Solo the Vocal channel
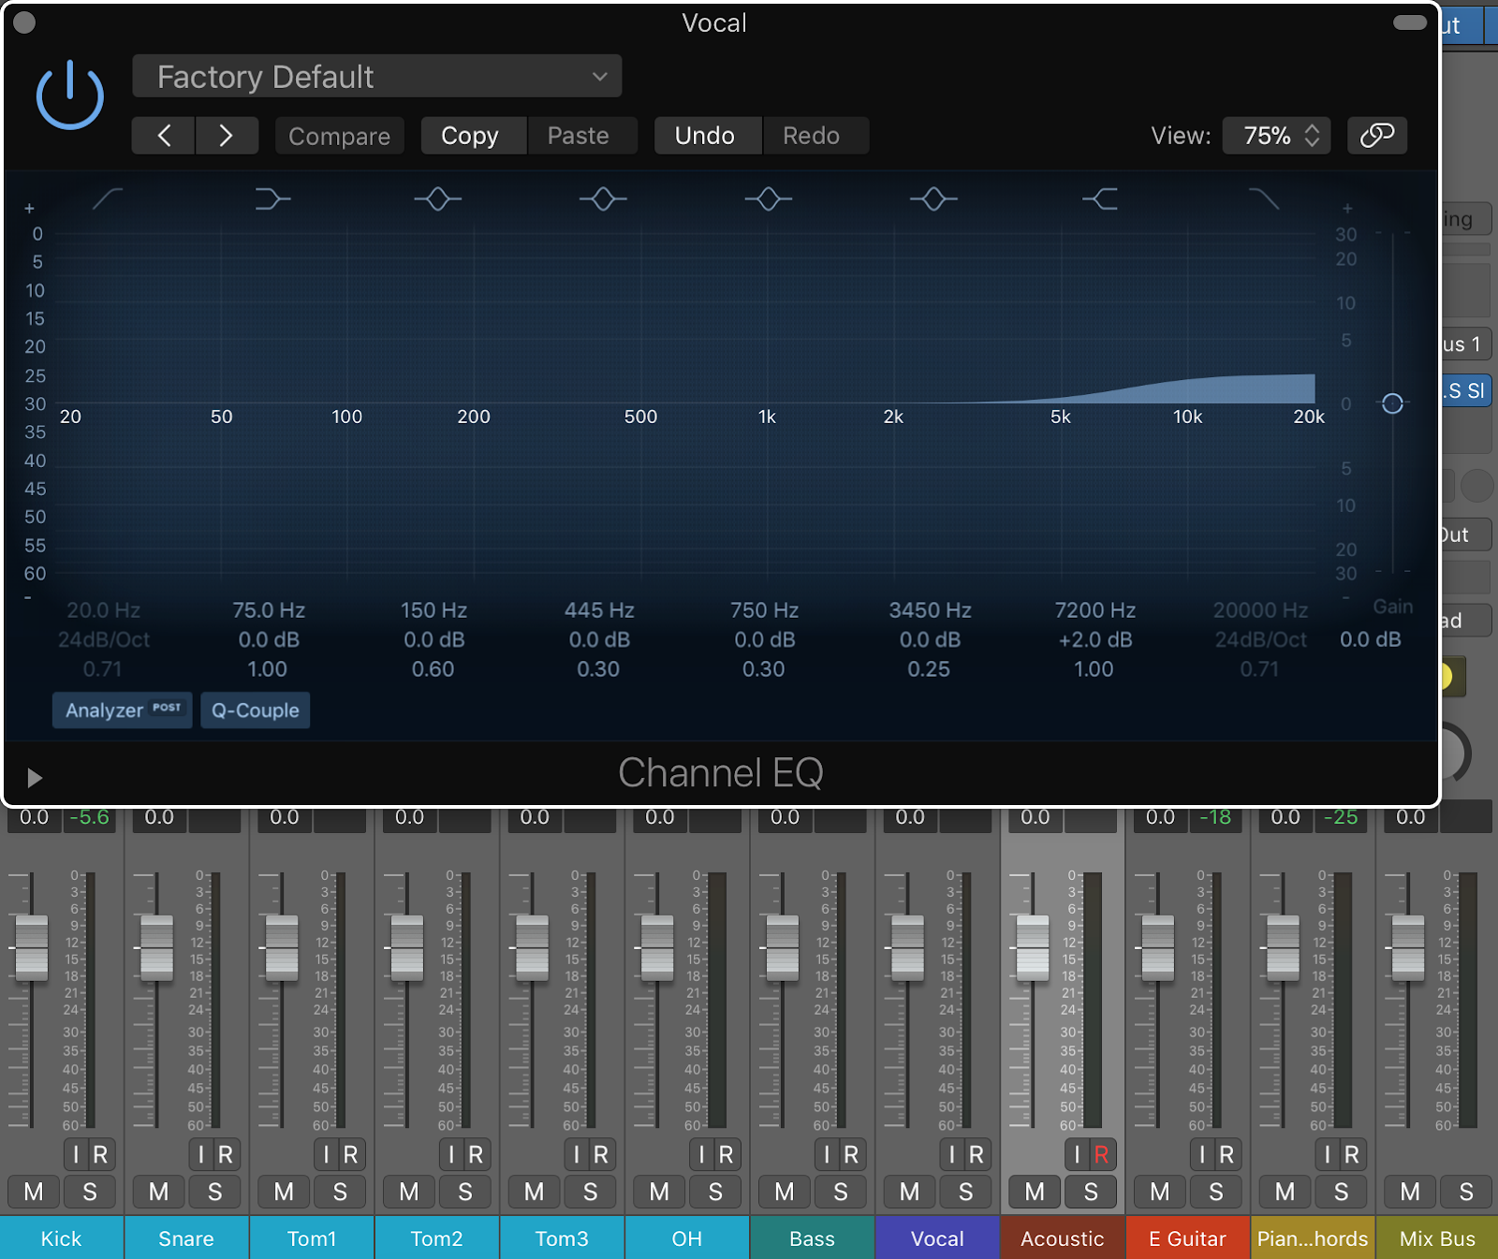This screenshot has width=1498, height=1259. click(x=965, y=1192)
